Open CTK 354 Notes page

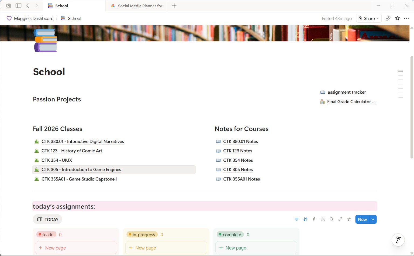(x=238, y=160)
